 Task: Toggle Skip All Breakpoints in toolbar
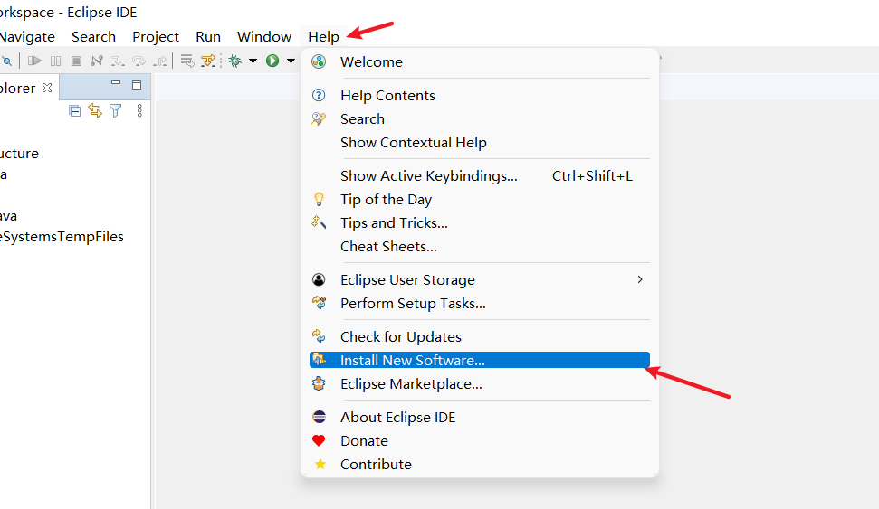click(x=5, y=61)
